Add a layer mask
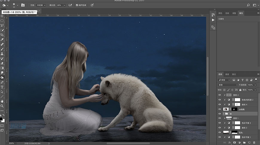260x145 pixels. 235,143
